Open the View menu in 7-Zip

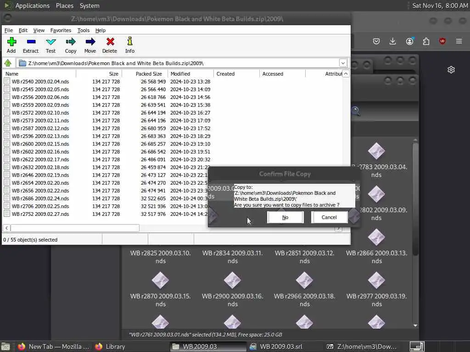pyautogui.click(x=39, y=30)
